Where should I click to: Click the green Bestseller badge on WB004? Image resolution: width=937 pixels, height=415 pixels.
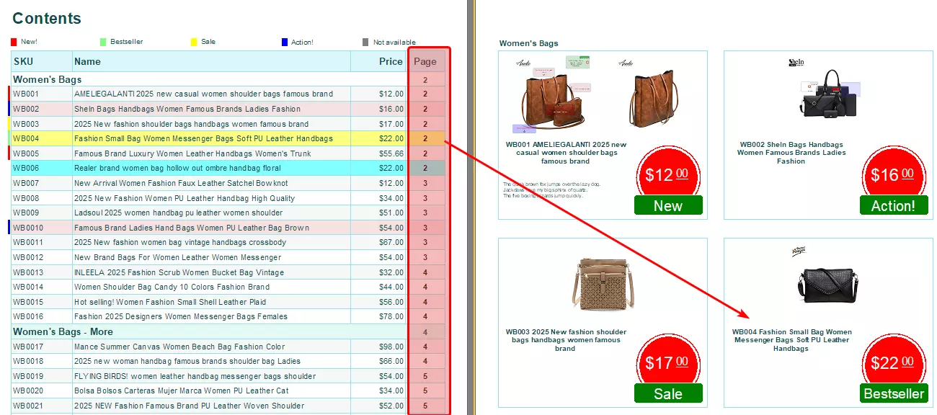pos(894,393)
